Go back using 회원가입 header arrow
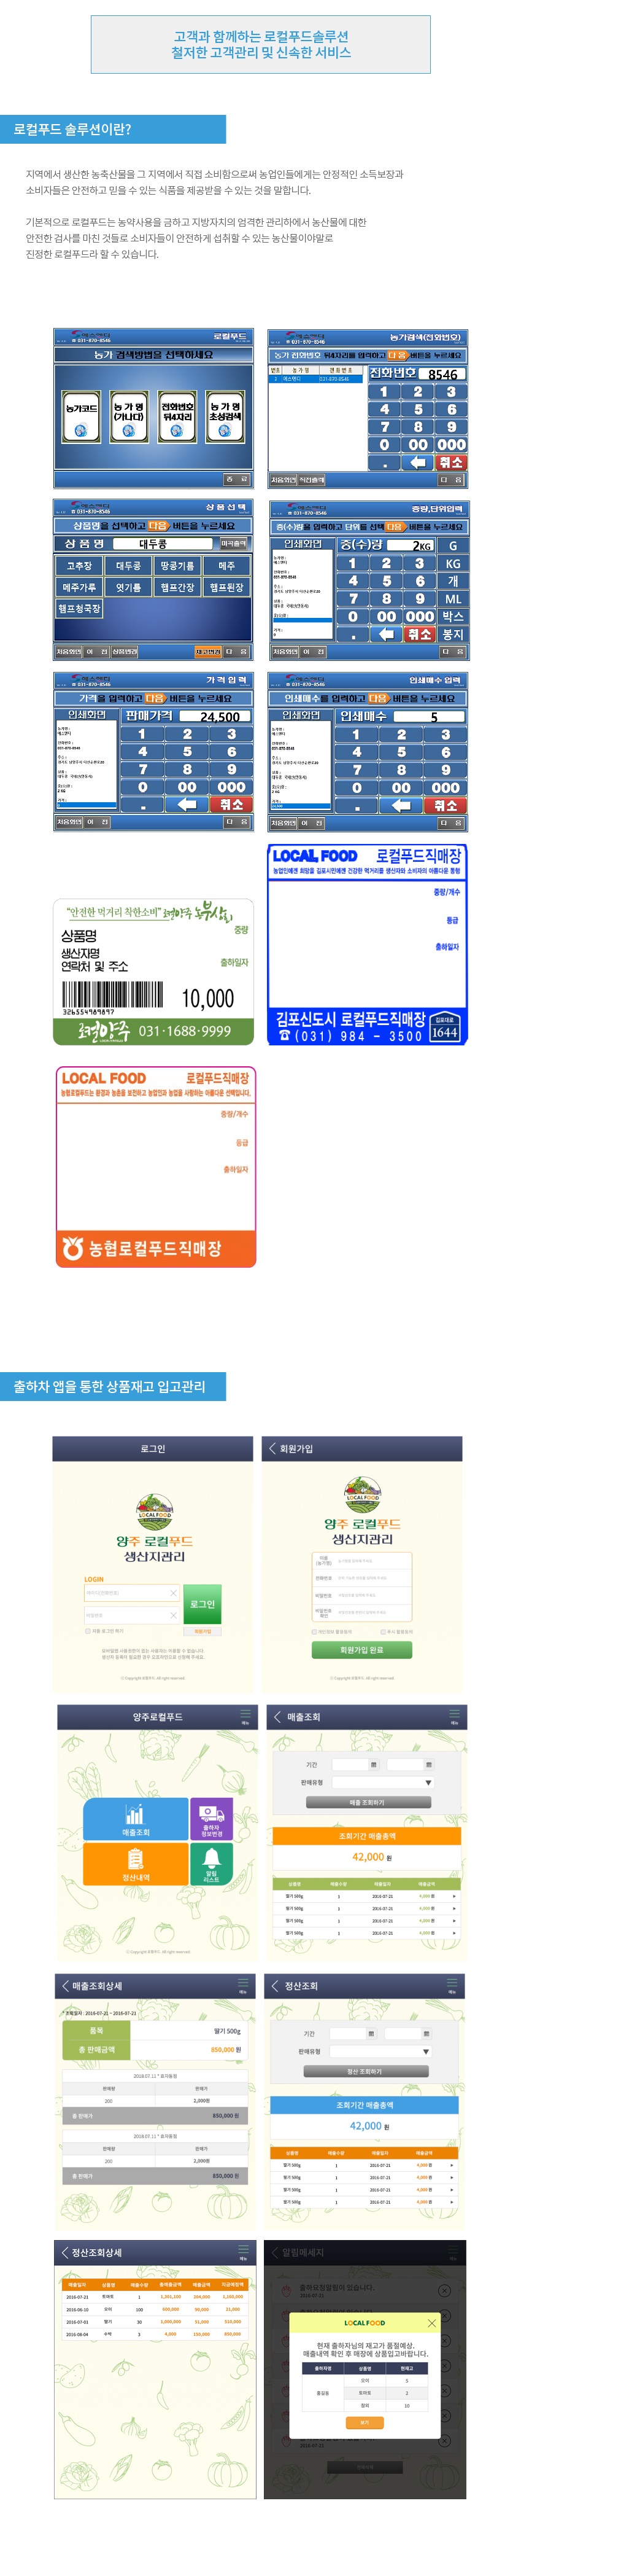This screenshot has width=629, height=2576. click(x=272, y=1448)
